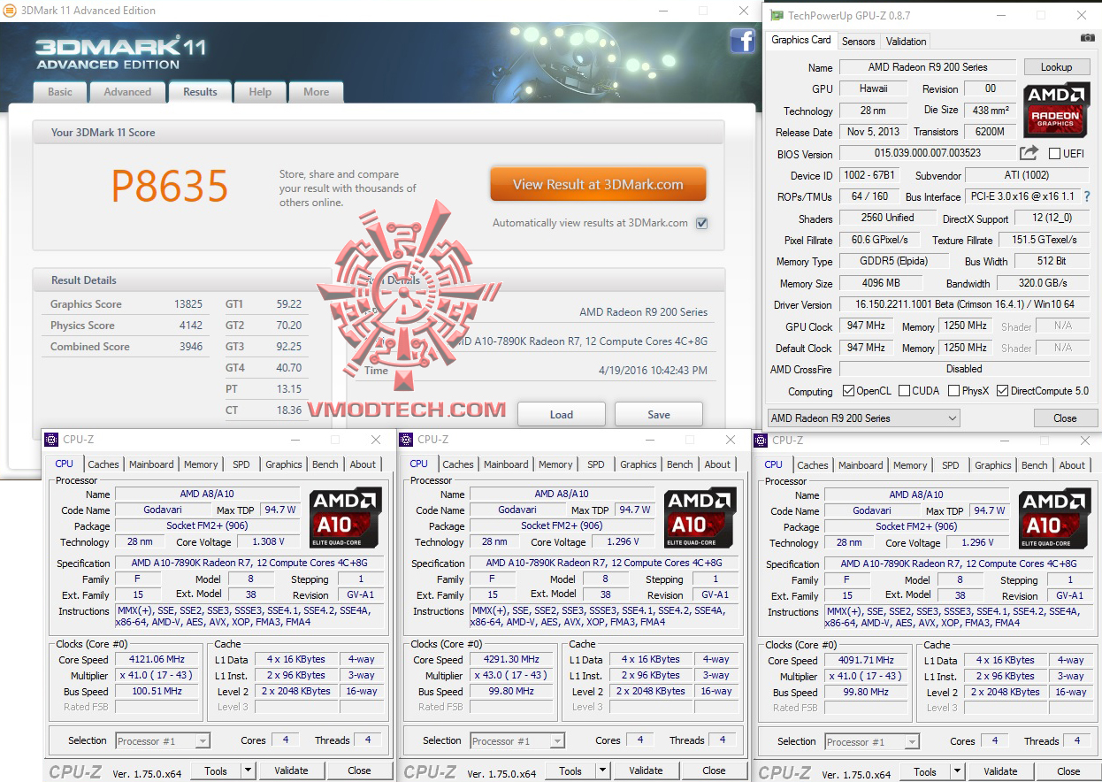The image size is (1102, 782).
Task: Click the Facebook icon in 3DMark
Action: [742, 41]
